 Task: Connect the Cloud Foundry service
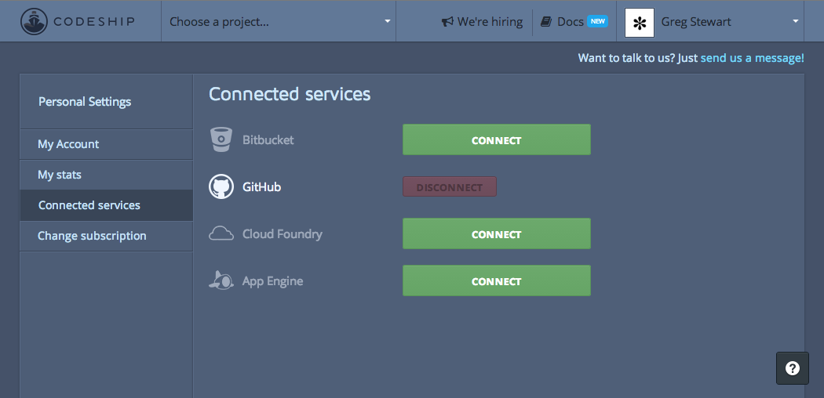coord(497,233)
